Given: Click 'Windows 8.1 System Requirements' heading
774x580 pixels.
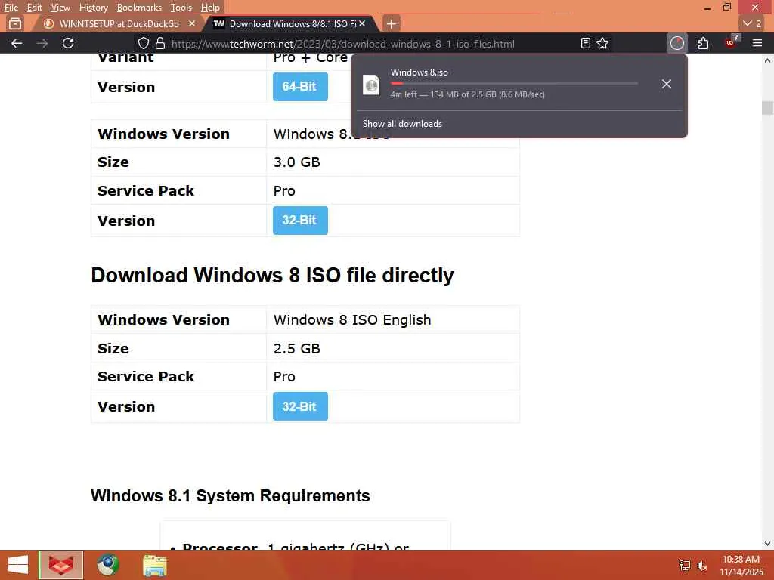Looking at the screenshot, I should 230,495.
